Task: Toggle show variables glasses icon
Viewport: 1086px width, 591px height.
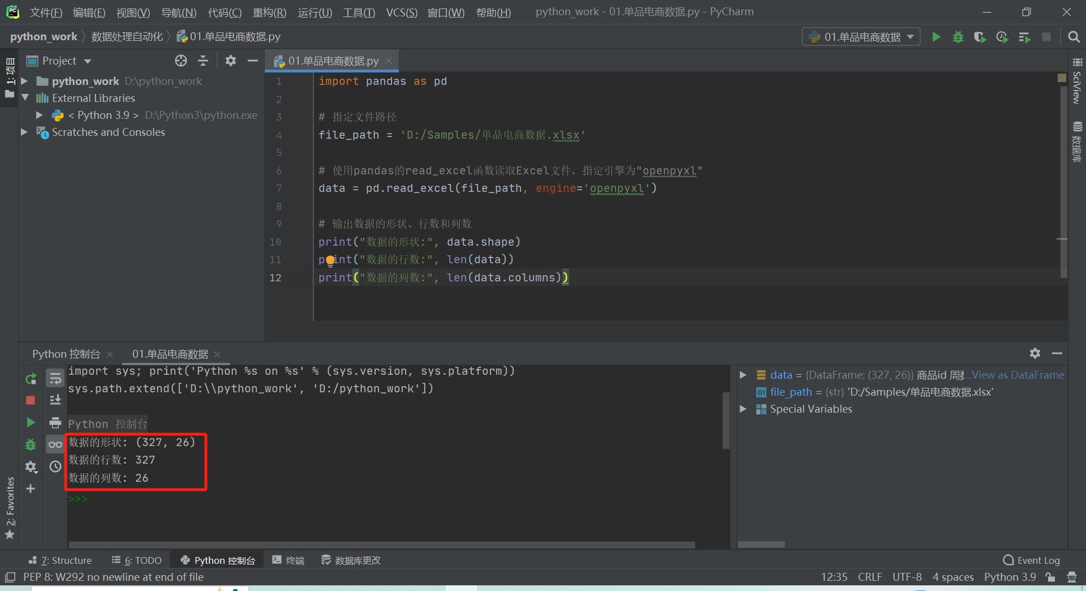Action: 55,444
